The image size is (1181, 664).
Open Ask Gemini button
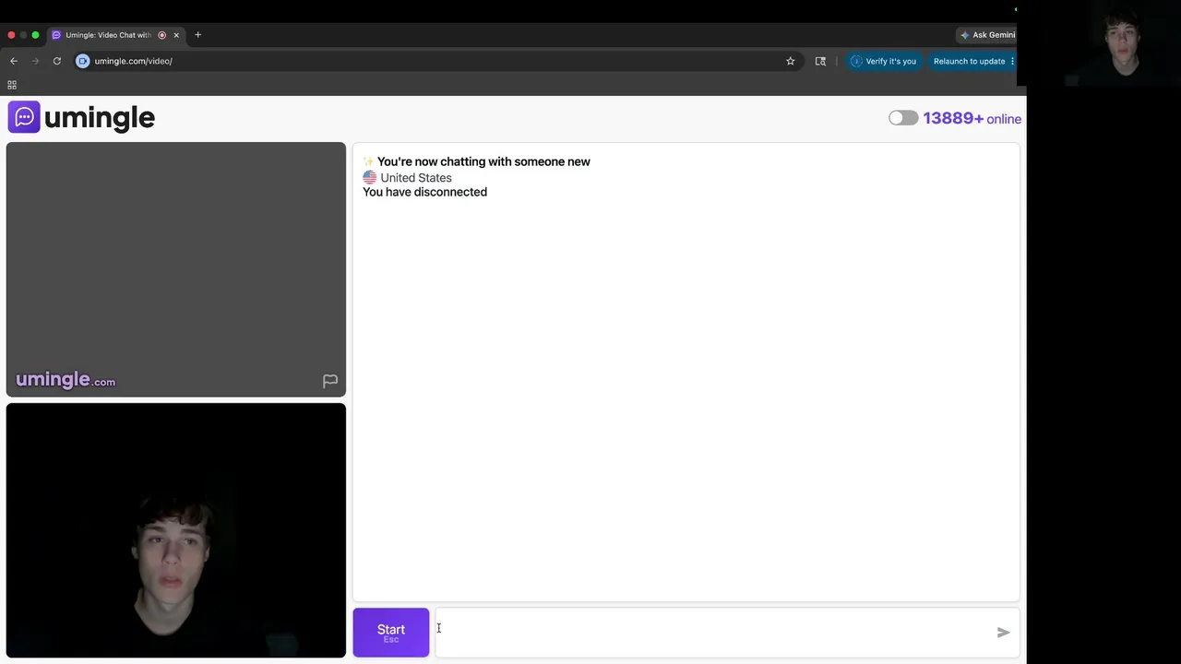click(986, 35)
